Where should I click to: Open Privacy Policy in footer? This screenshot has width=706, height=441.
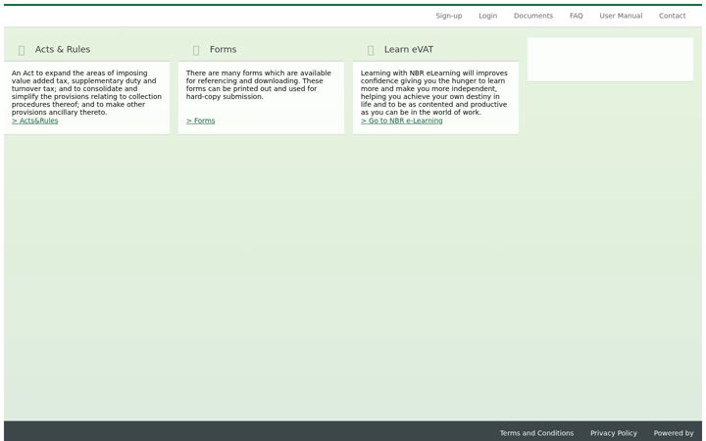(613, 433)
